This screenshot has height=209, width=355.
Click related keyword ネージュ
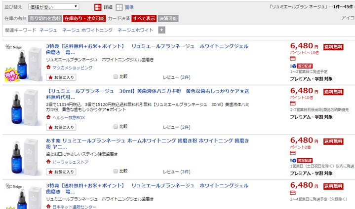(48, 30)
